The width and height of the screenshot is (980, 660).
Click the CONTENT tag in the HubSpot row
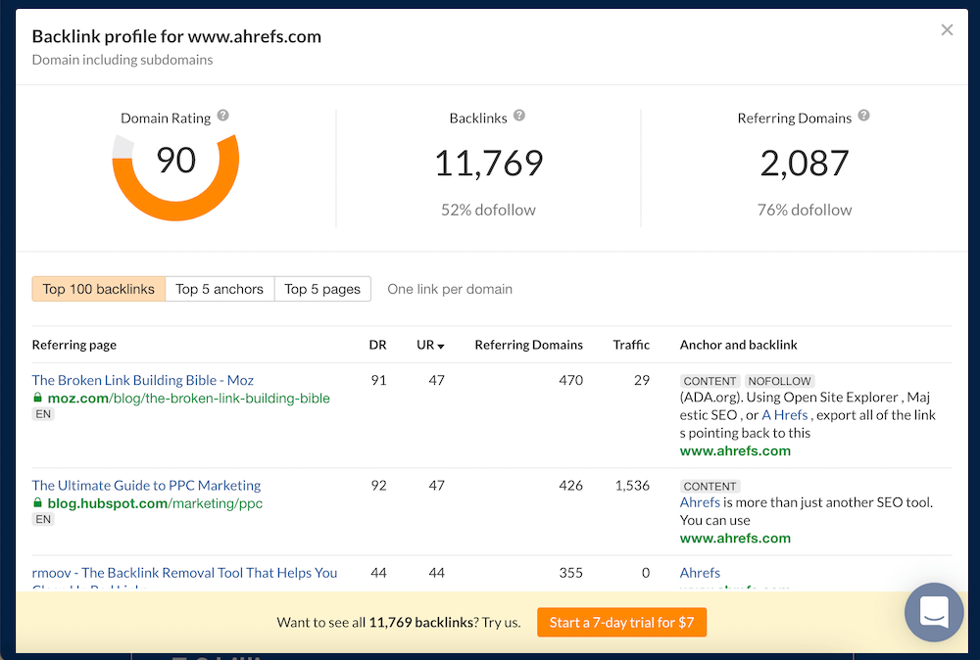tap(710, 487)
